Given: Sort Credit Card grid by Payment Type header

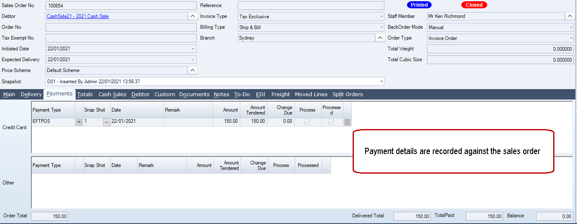Looking at the screenshot, I should [53, 110].
